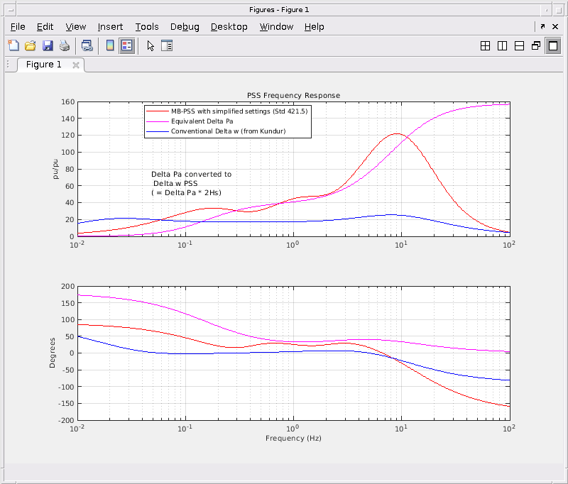Open a file with the folder icon
The image size is (568, 484).
coord(31,46)
